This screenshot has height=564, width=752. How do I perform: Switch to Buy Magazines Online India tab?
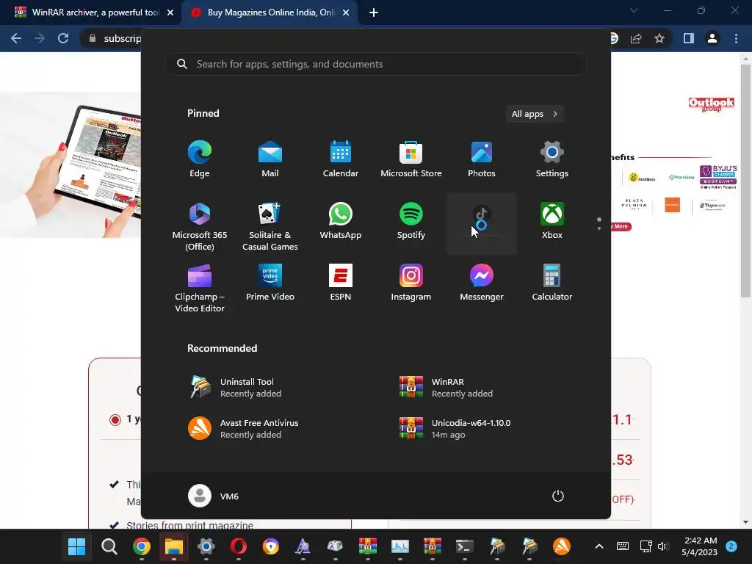click(x=269, y=12)
